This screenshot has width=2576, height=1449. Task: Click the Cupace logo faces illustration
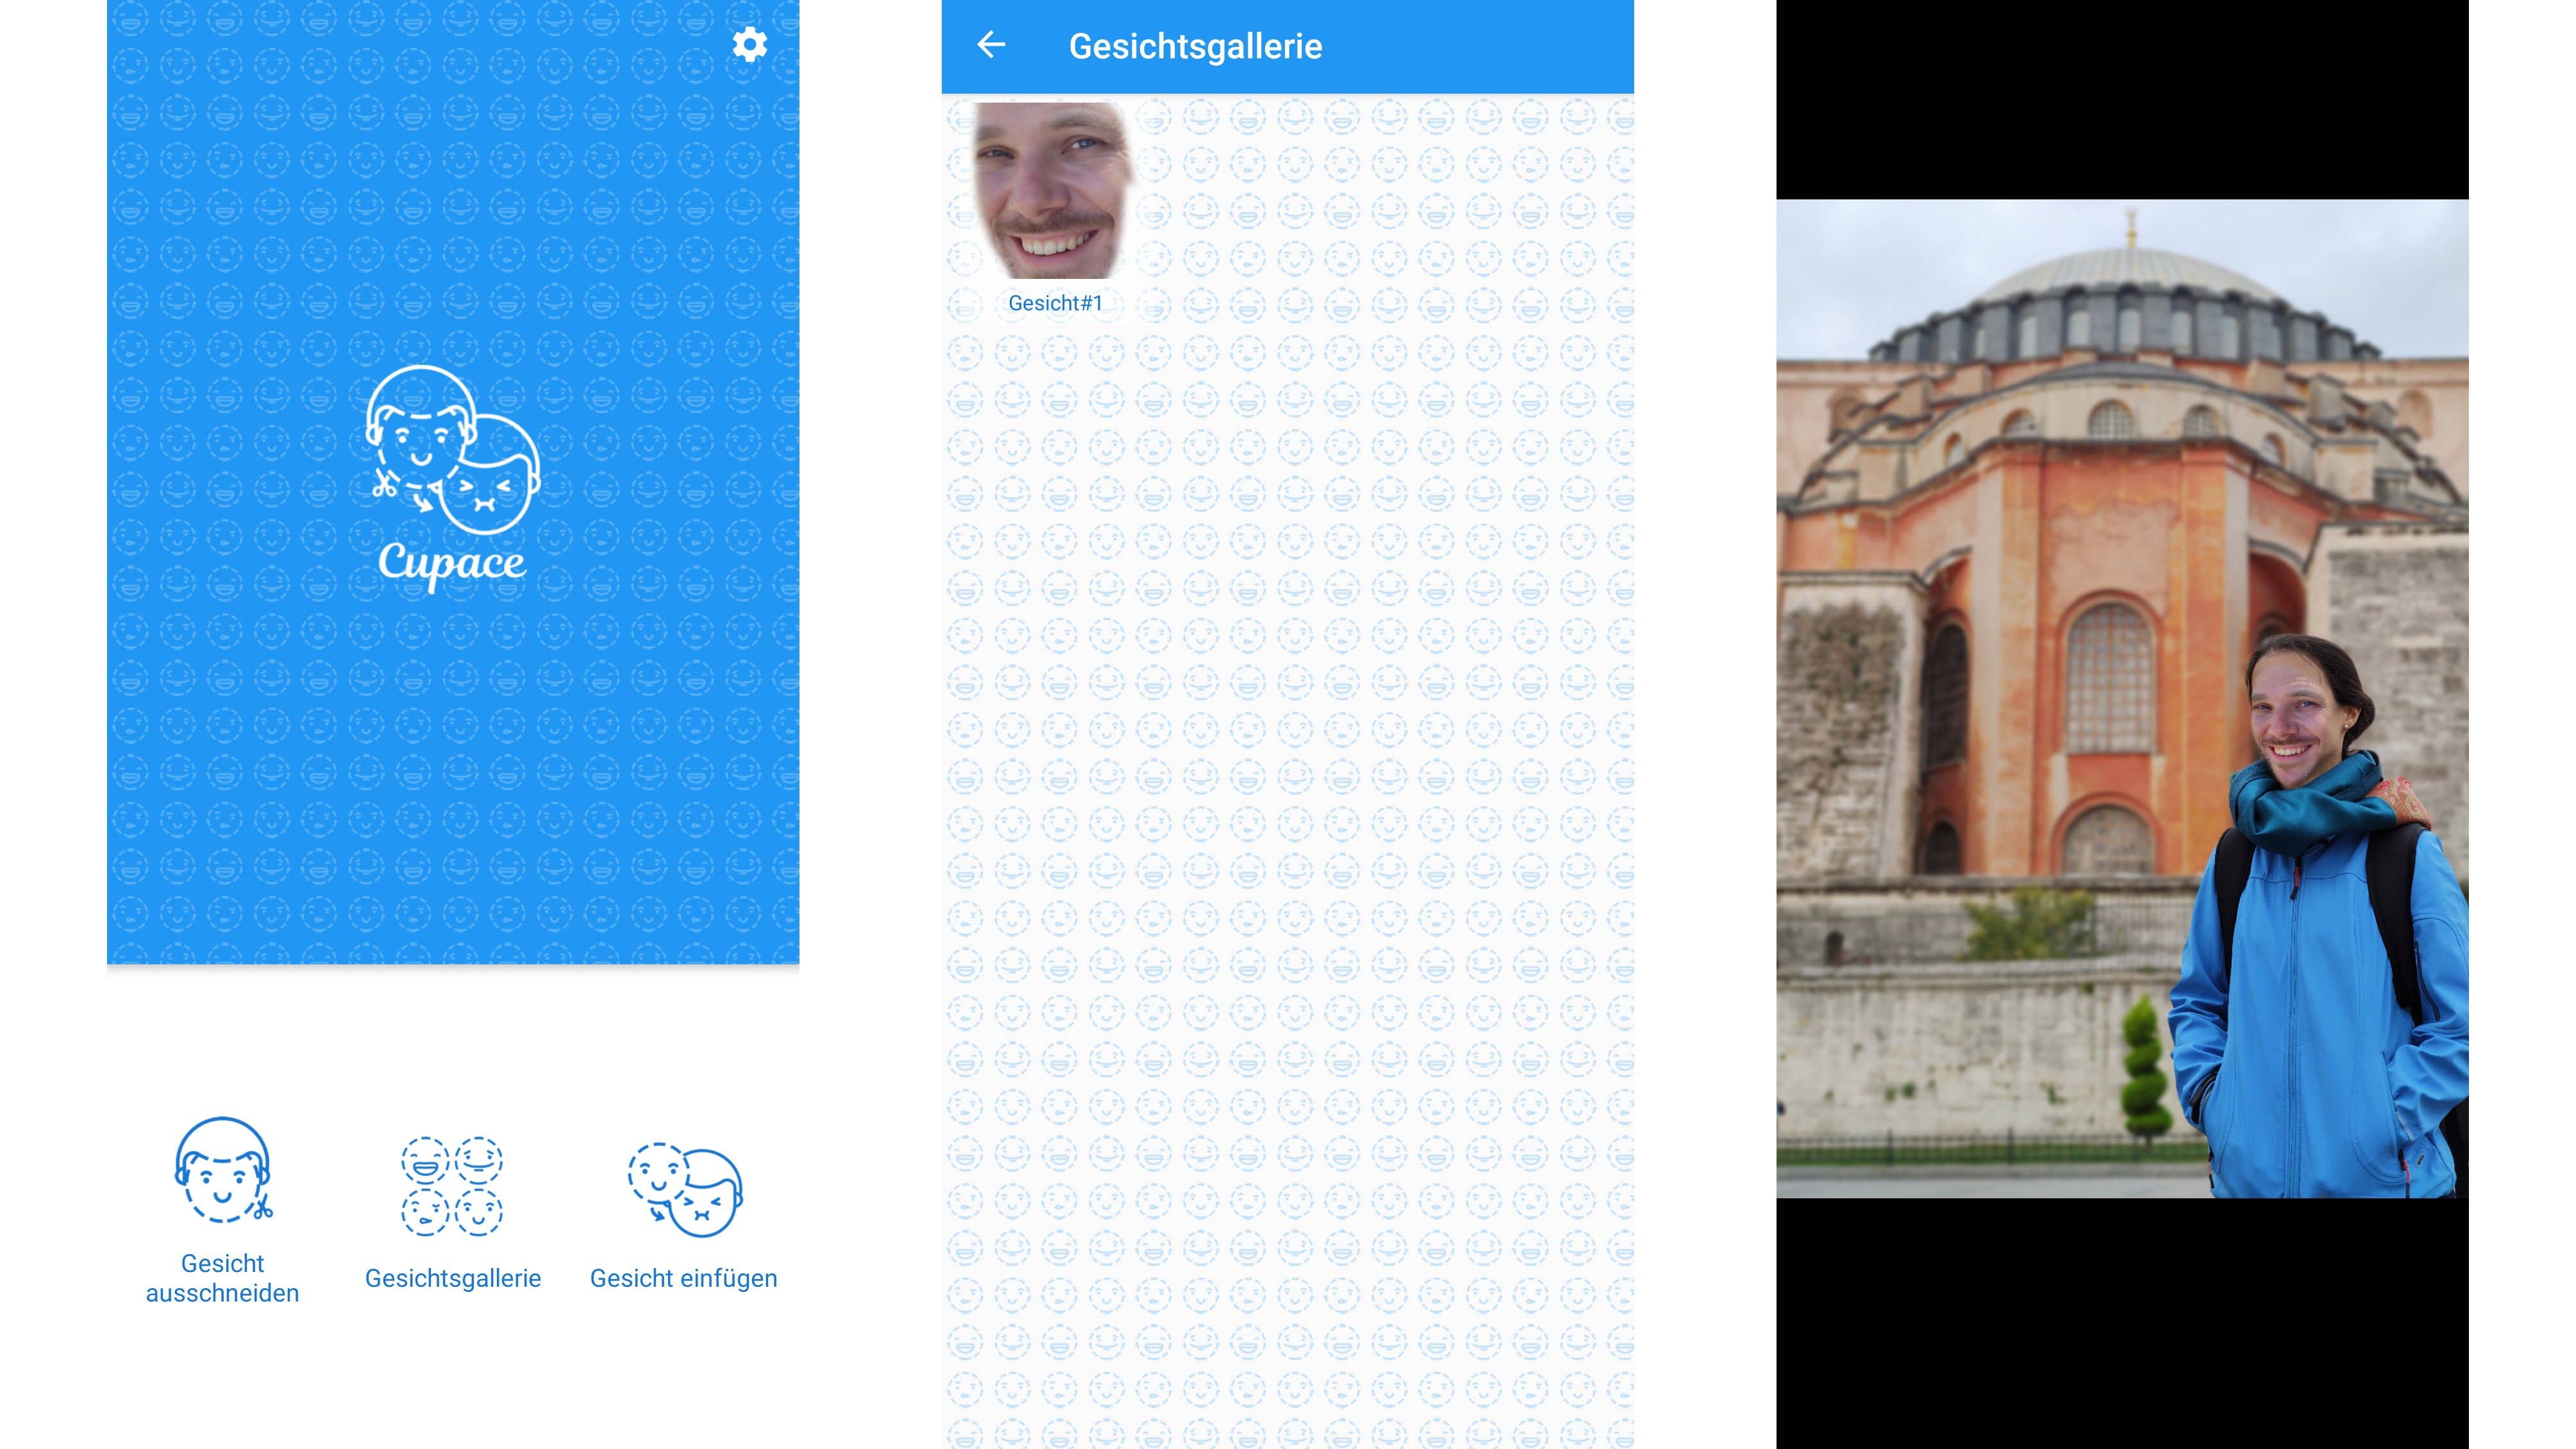click(x=452, y=448)
